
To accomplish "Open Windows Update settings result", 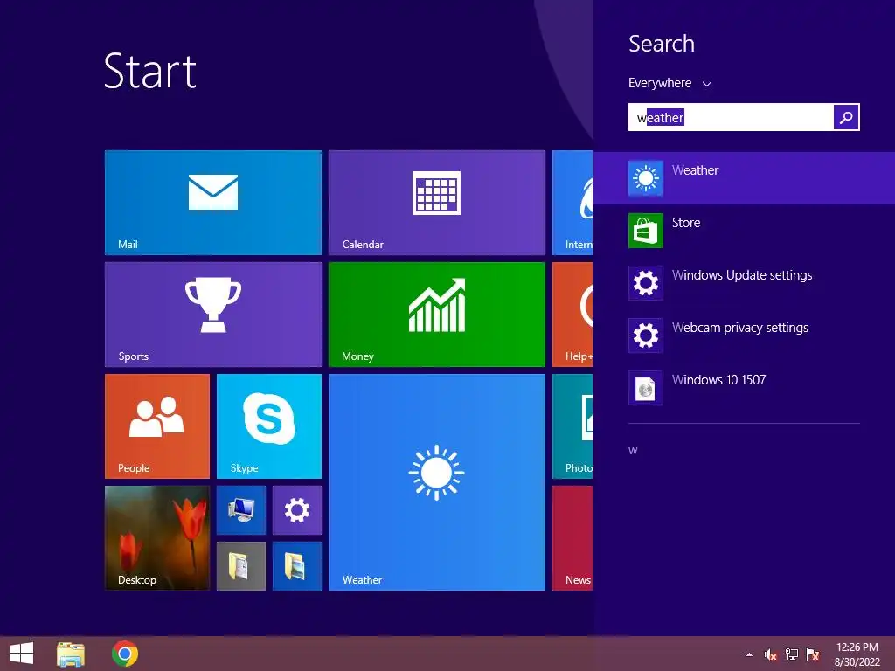I will pos(744,283).
